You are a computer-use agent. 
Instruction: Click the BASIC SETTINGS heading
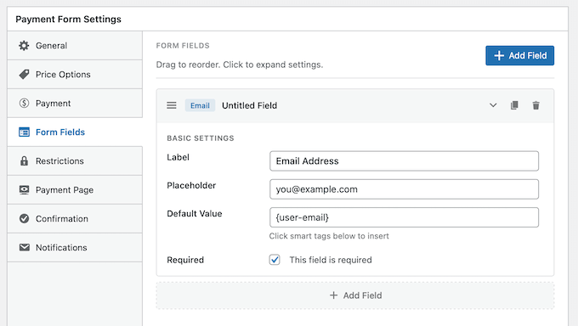[201, 138]
